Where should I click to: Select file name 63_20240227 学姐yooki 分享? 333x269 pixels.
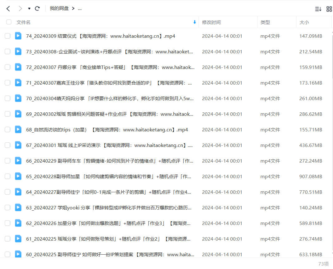pyautogui.click(x=109, y=208)
